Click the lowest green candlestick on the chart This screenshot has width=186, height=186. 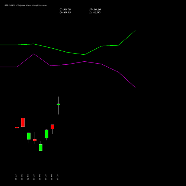point(41,148)
